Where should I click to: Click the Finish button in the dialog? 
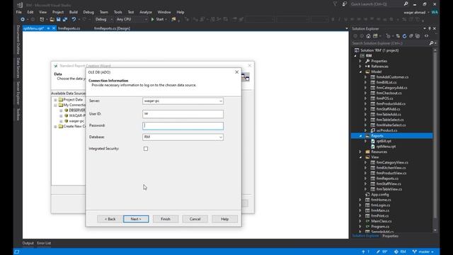coord(166,219)
